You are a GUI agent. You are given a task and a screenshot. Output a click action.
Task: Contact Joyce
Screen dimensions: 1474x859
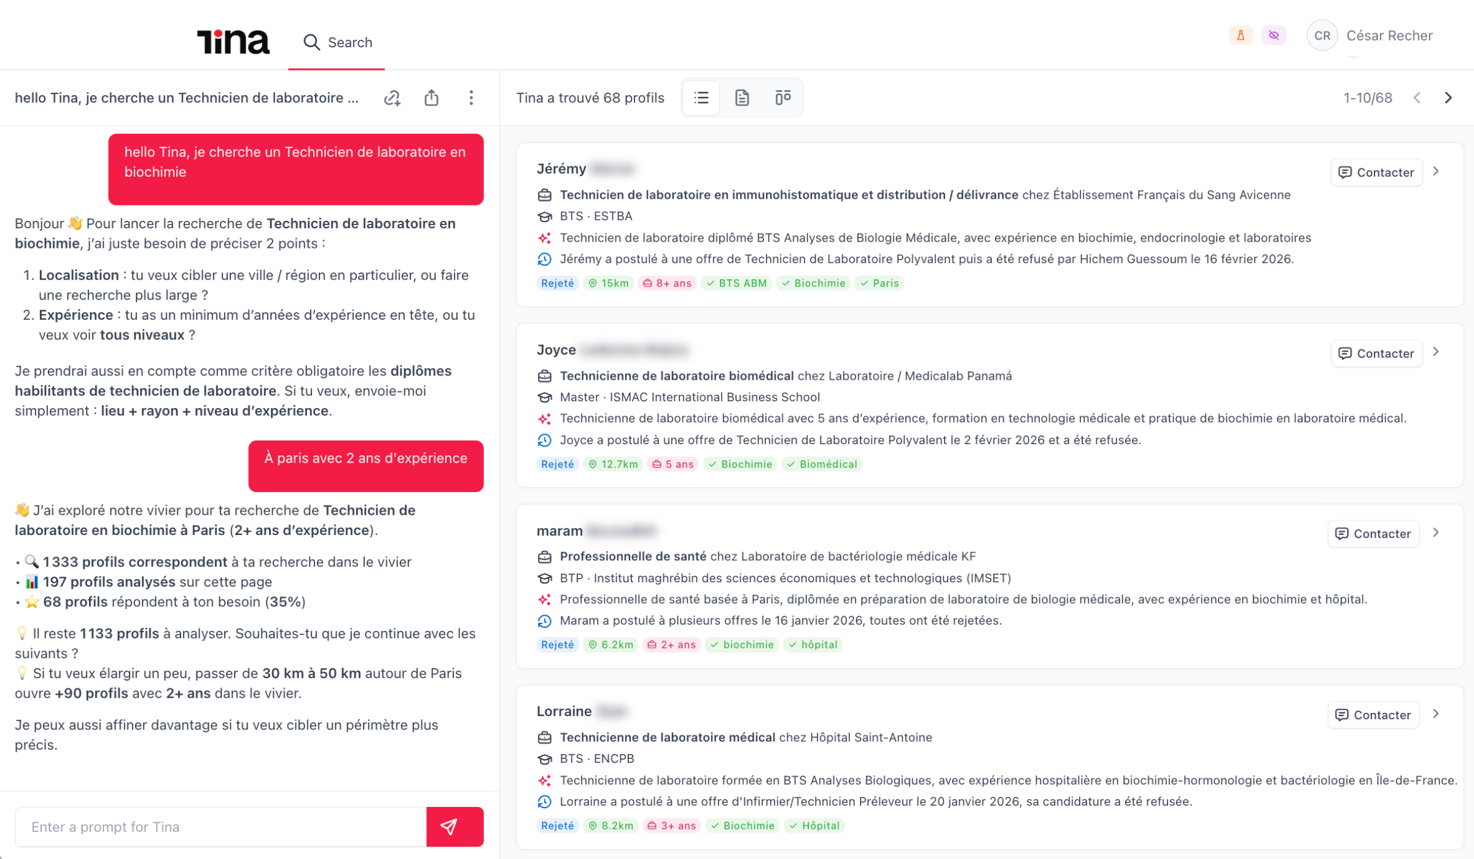point(1376,353)
